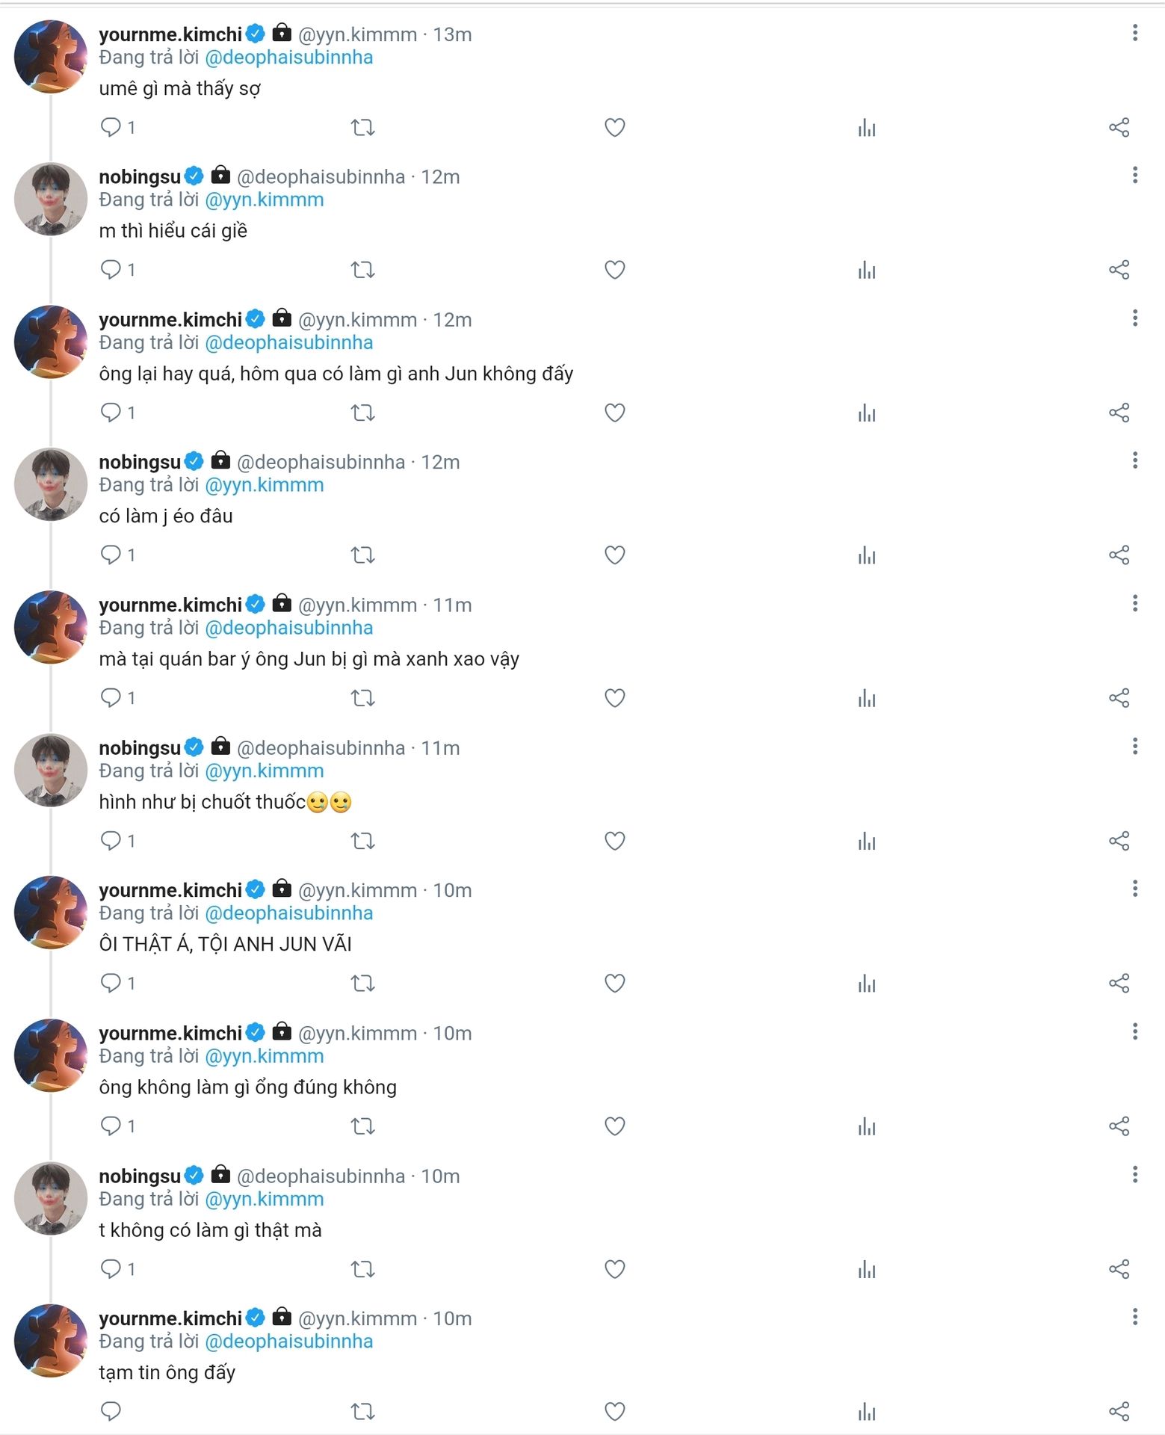Open @yyn.kimmm mention in "có làm j éo đâu"
This screenshot has height=1435, width=1165.
click(x=264, y=485)
